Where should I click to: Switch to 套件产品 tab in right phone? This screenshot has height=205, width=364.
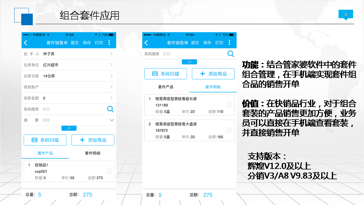tap(166, 87)
